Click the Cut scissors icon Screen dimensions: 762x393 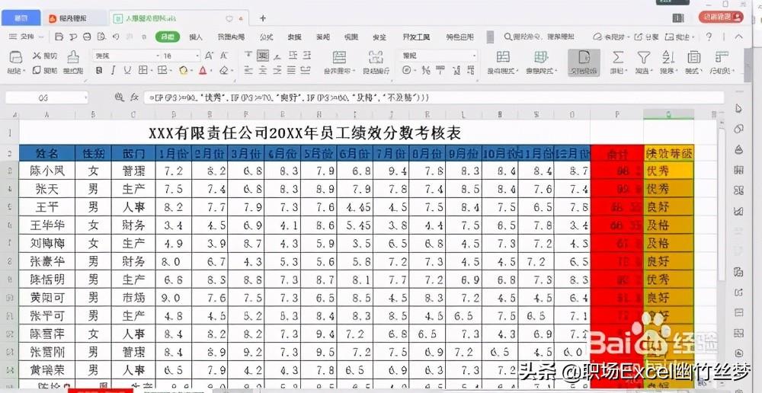point(37,56)
